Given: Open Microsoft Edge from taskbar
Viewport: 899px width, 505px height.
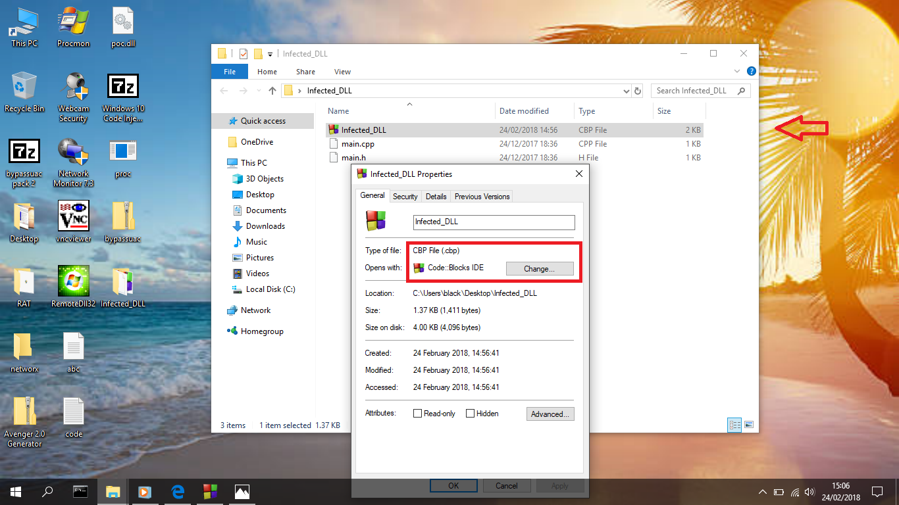Looking at the screenshot, I should 177,491.
